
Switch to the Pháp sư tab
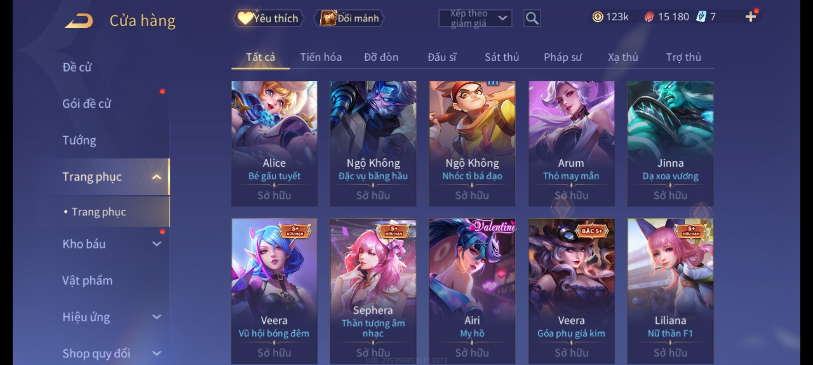tap(562, 57)
